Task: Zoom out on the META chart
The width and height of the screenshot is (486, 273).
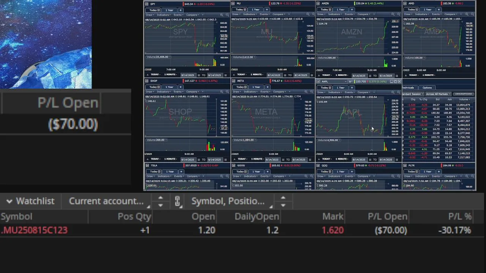Action: tap(312, 92)
